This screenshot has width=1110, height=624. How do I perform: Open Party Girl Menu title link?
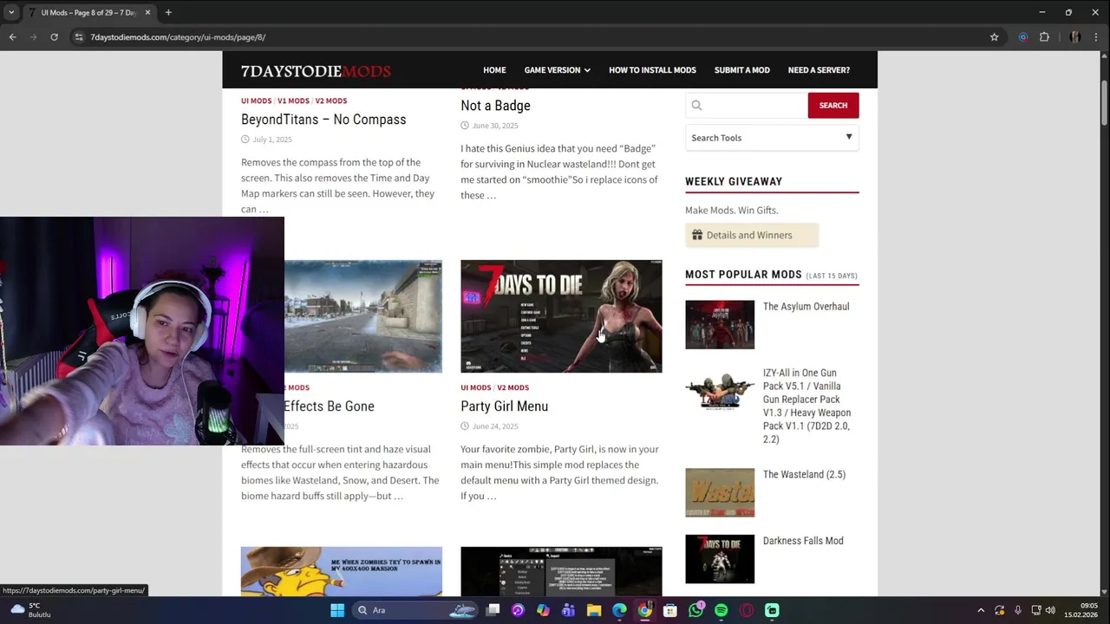(504, 406)
